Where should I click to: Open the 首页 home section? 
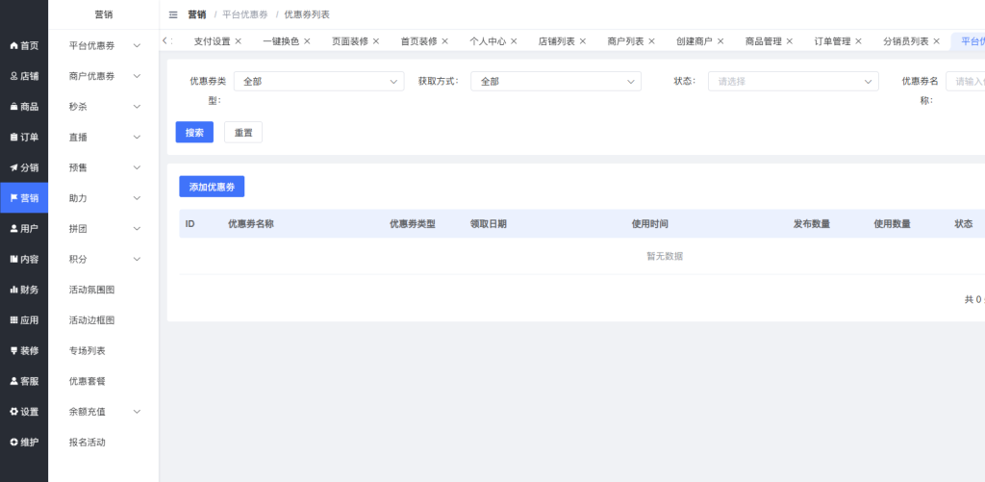coord(24,45)
